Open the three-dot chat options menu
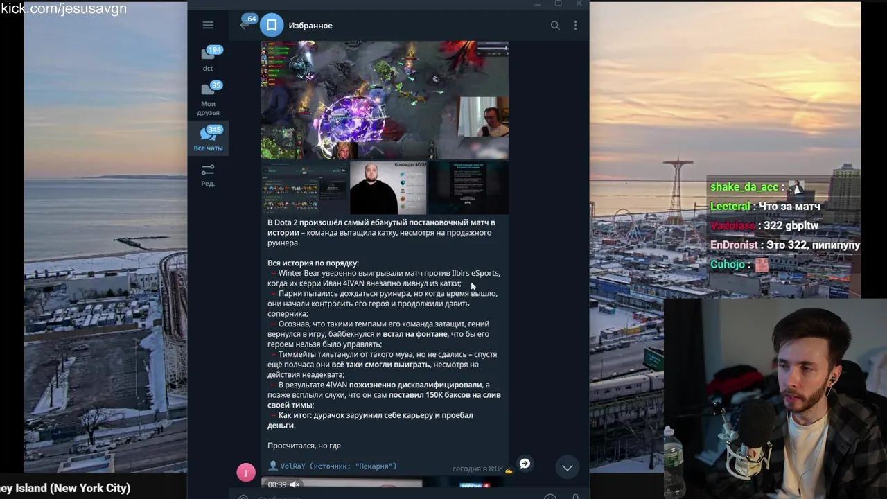Viewport: 887px width, 499px height. [x=575, y=26]
